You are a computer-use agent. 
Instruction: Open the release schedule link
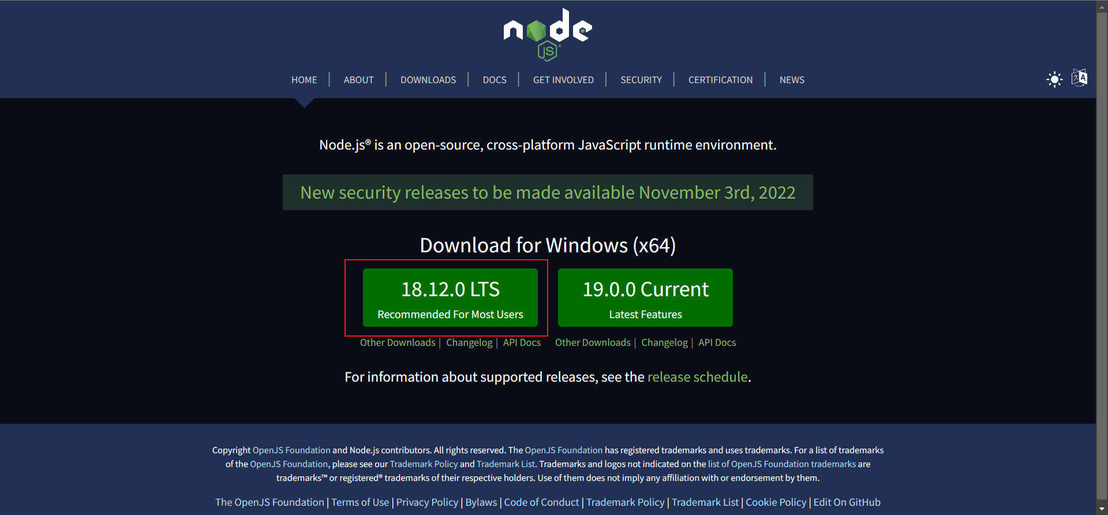click(x=697, y=377)
